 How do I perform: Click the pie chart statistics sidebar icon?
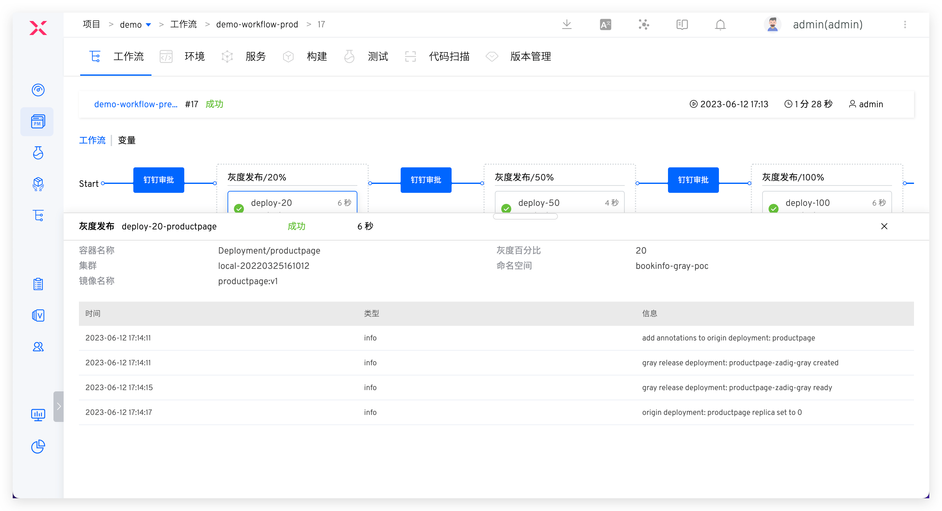38,446
